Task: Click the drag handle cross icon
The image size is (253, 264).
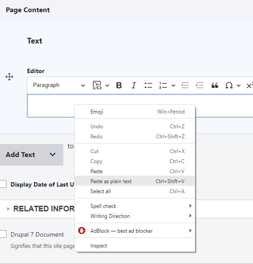Action: (x=9, y=77)
